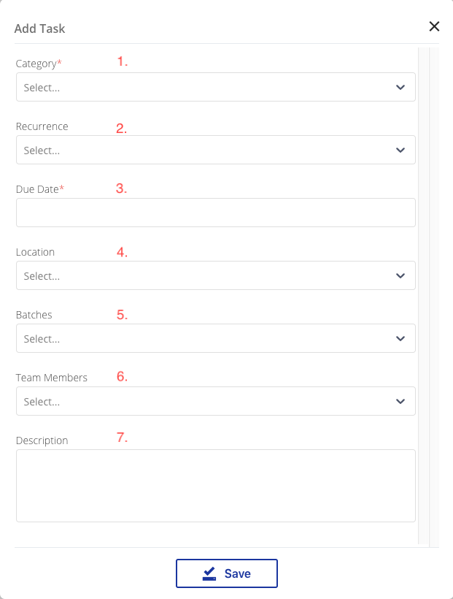Click the Batches field label

(34, 315)
